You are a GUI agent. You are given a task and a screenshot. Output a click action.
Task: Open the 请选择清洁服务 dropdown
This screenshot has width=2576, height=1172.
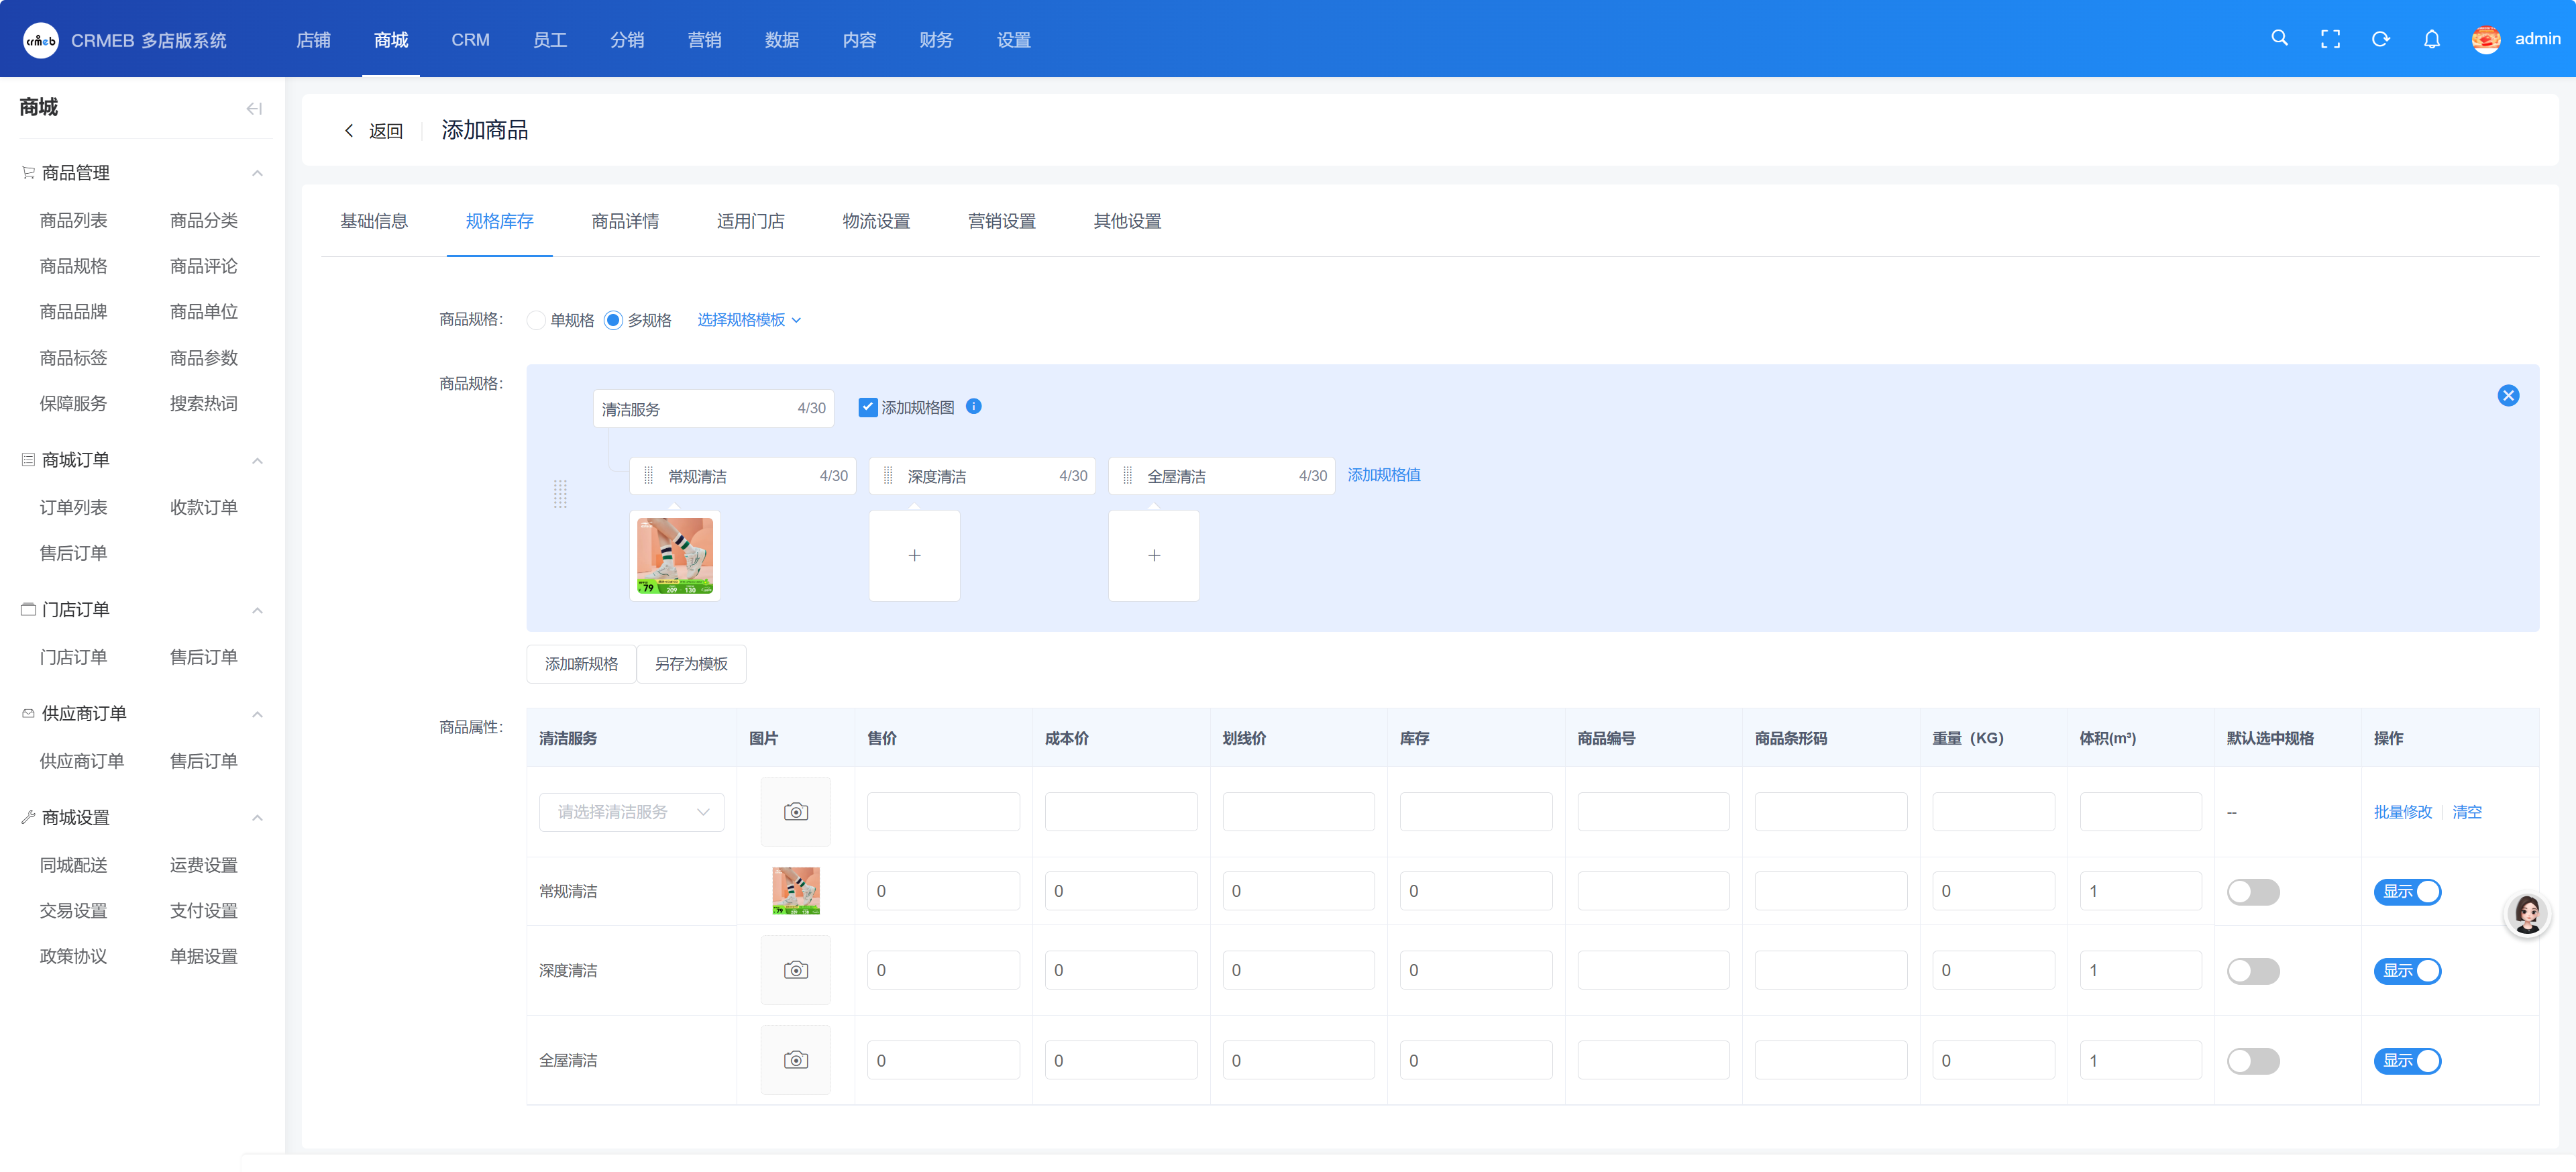[x=631, y=812]
